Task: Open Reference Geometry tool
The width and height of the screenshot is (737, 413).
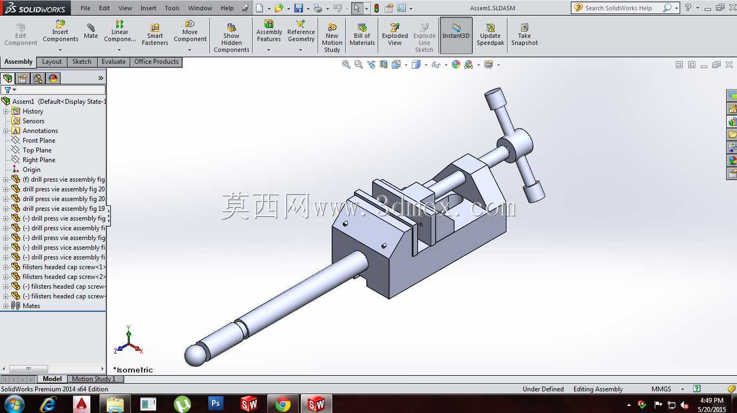Action: (x=301, y=31)
